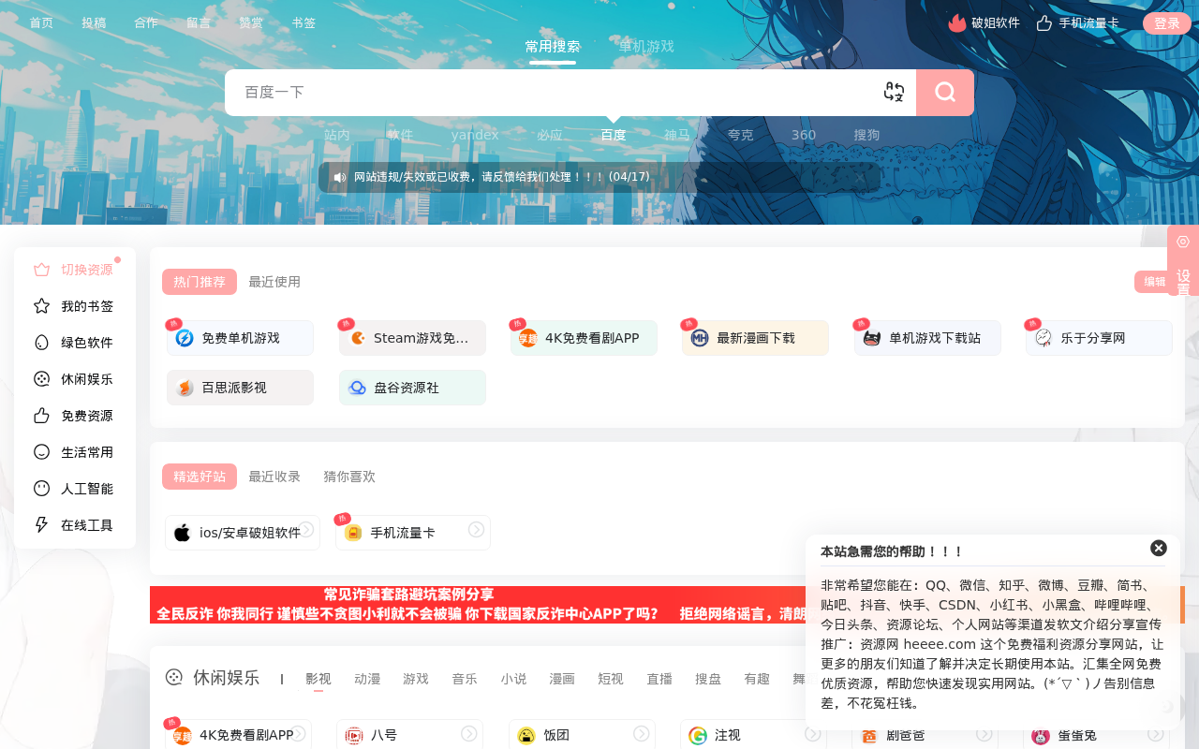The width and height of the screenshot is (1199, 749).
Task: Open the 赞赏 nav item
Action: [251, 23]
